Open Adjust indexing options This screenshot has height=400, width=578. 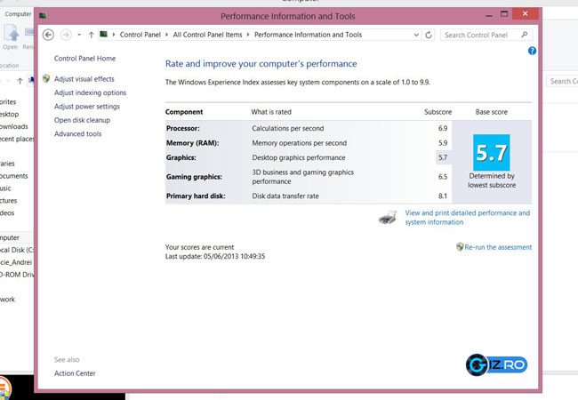(90, 92)
